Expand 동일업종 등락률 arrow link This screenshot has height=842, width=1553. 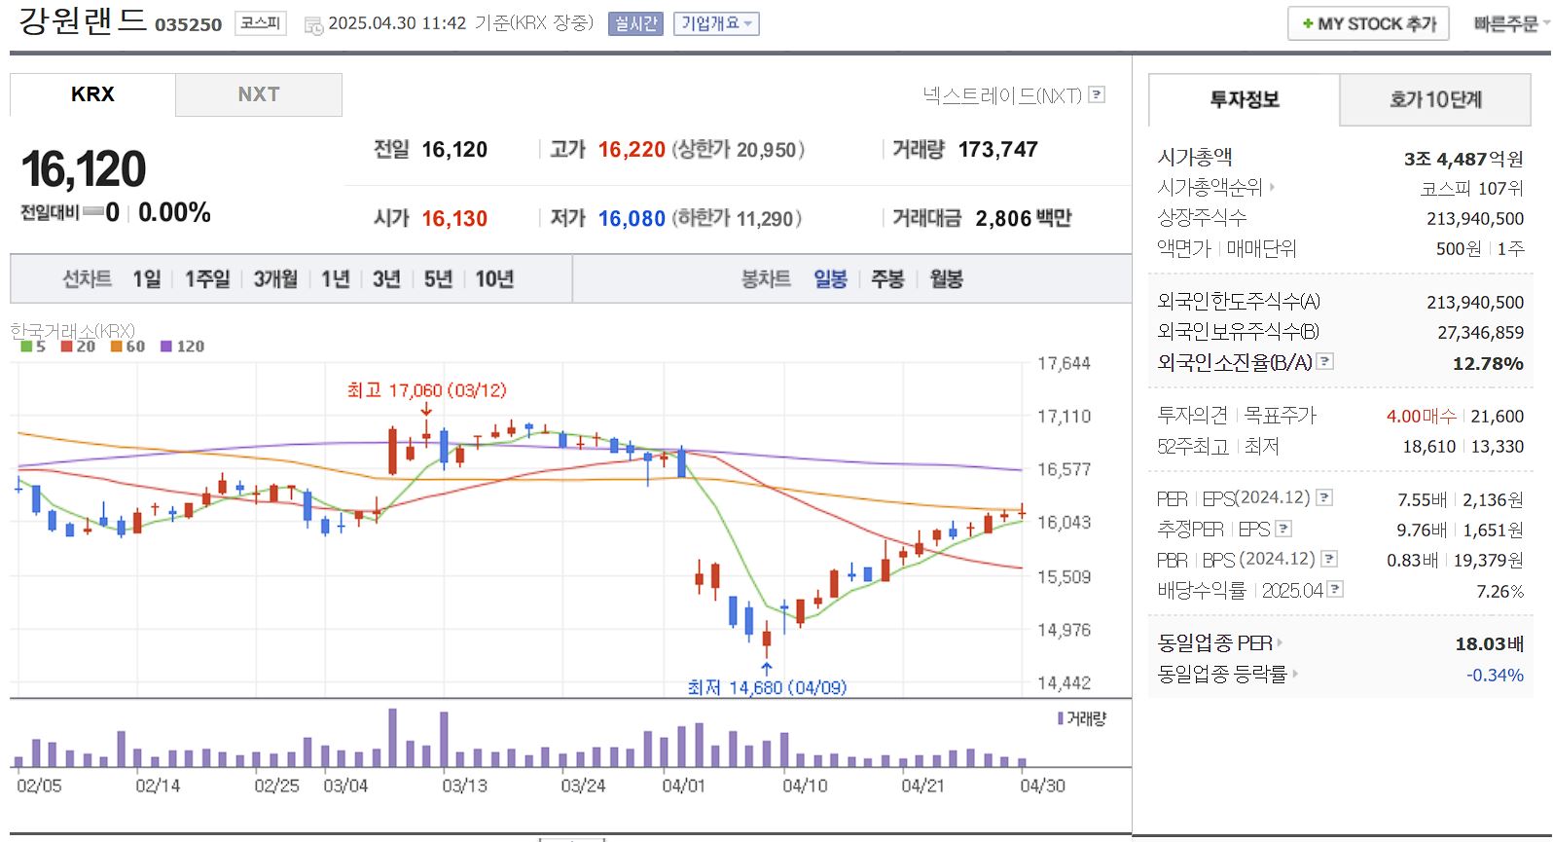pyautogui.click(x=1295, y=674)
